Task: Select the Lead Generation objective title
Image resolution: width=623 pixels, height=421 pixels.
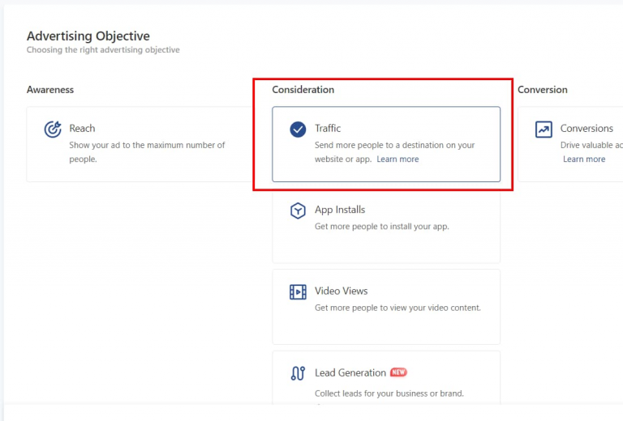Action: pyautogui.click(x=350, y=373)
